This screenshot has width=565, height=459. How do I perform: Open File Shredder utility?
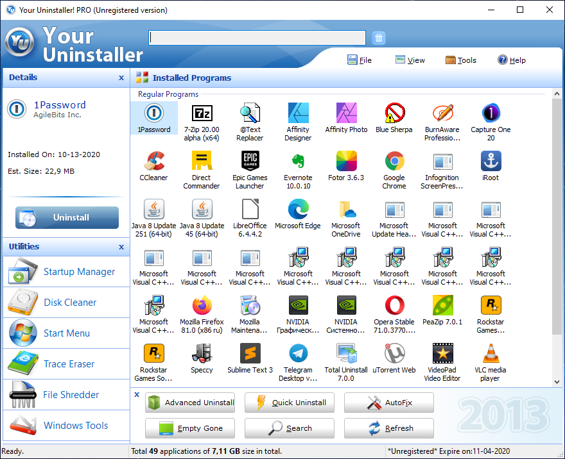[66, 395]
